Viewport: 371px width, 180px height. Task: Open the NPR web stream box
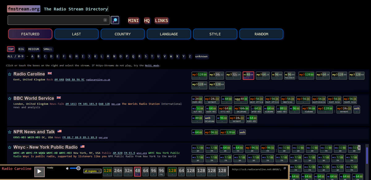tap(242, 132)
